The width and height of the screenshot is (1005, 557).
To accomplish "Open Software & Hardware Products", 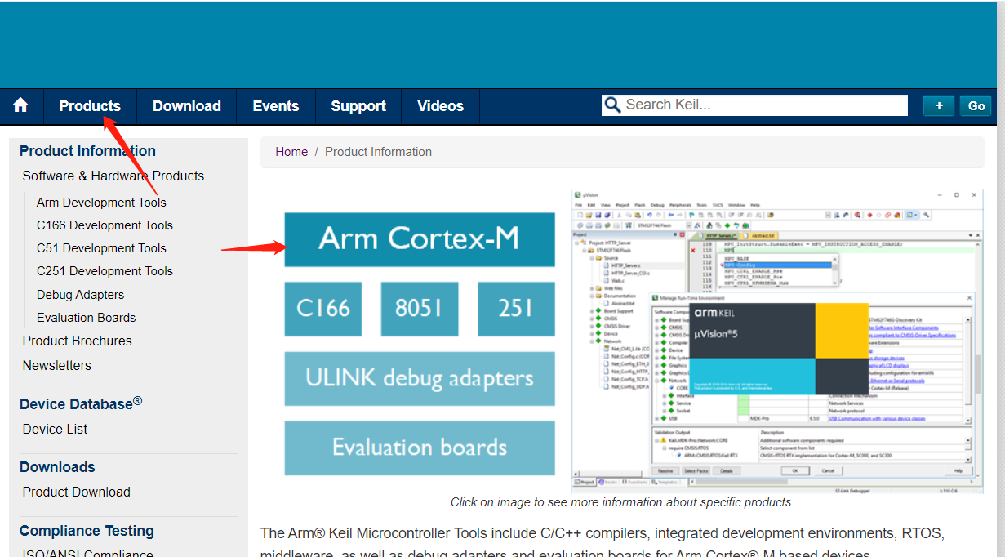I will 113,176.
